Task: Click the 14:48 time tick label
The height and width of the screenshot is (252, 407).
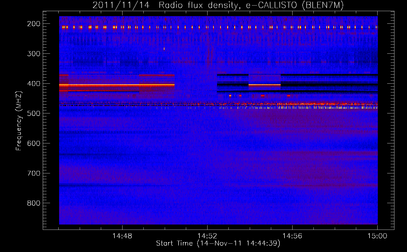Action: point(122,236)
